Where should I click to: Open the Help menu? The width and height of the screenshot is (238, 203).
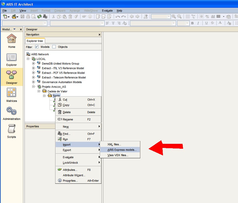pyautogui.click(x=119, y=11)
